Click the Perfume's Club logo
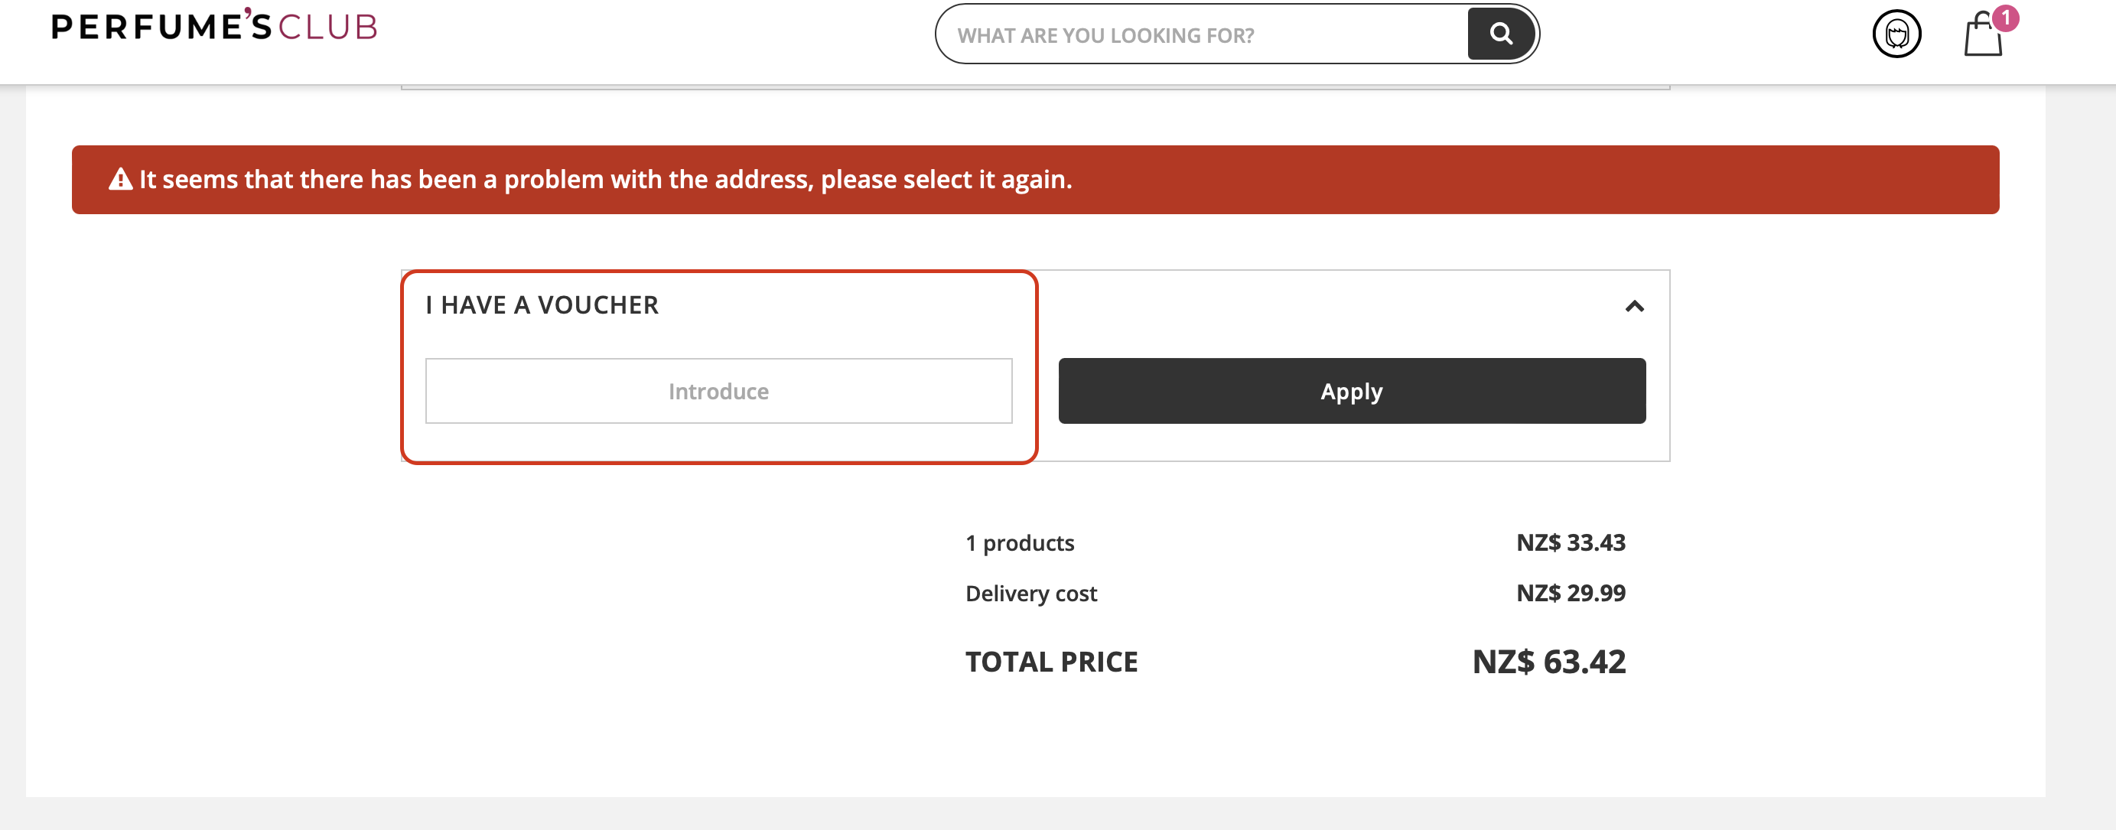Image resolution: width=2116 pixels, height=830 pixels. point(215,25)
